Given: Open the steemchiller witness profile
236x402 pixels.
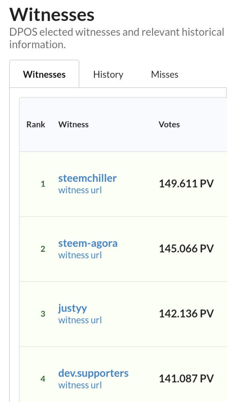Looking at the screenshot, I should coord(87,178).
